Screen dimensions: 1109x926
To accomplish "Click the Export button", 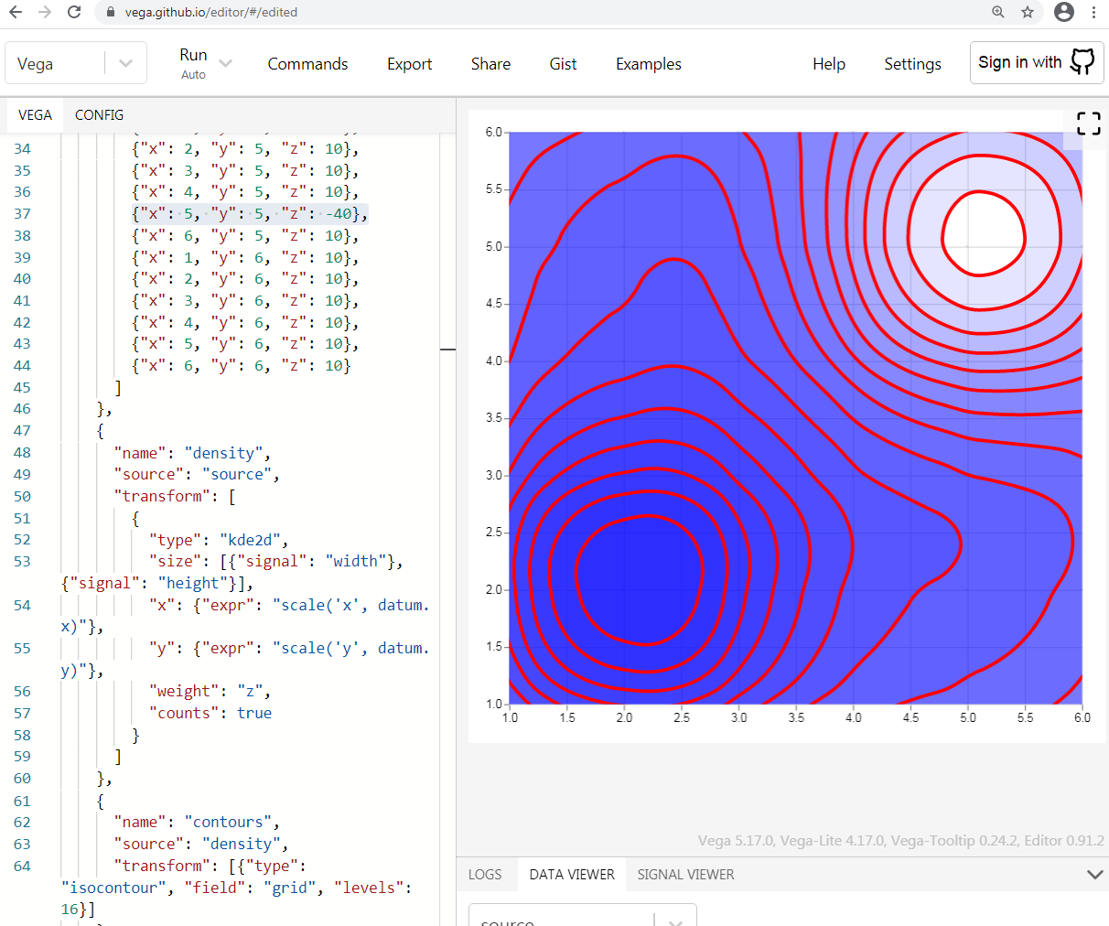I will (409, 64).
